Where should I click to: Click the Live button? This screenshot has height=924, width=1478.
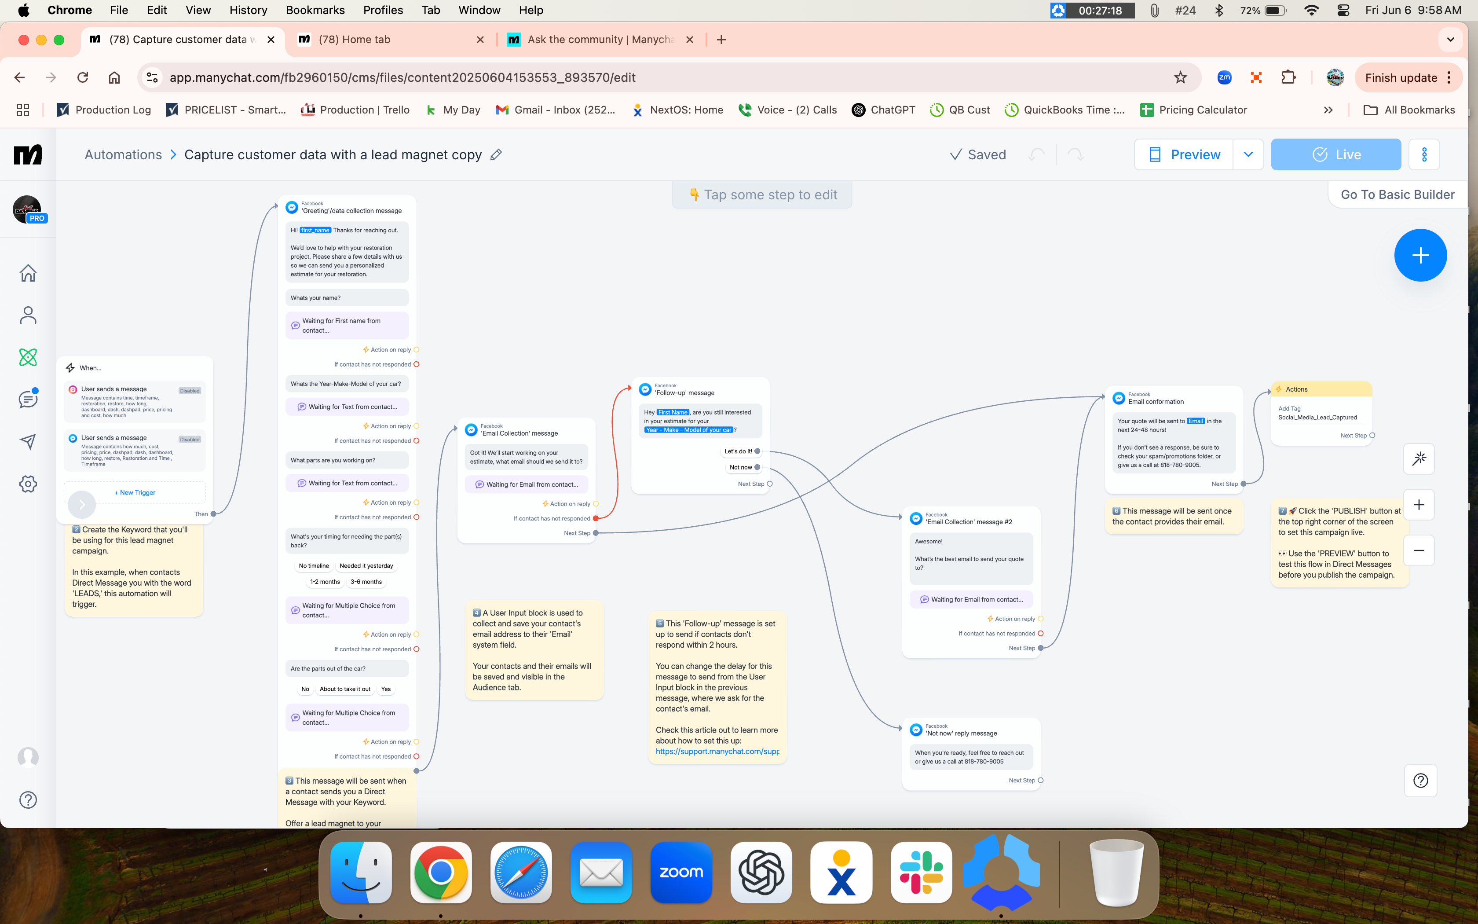1335,154
